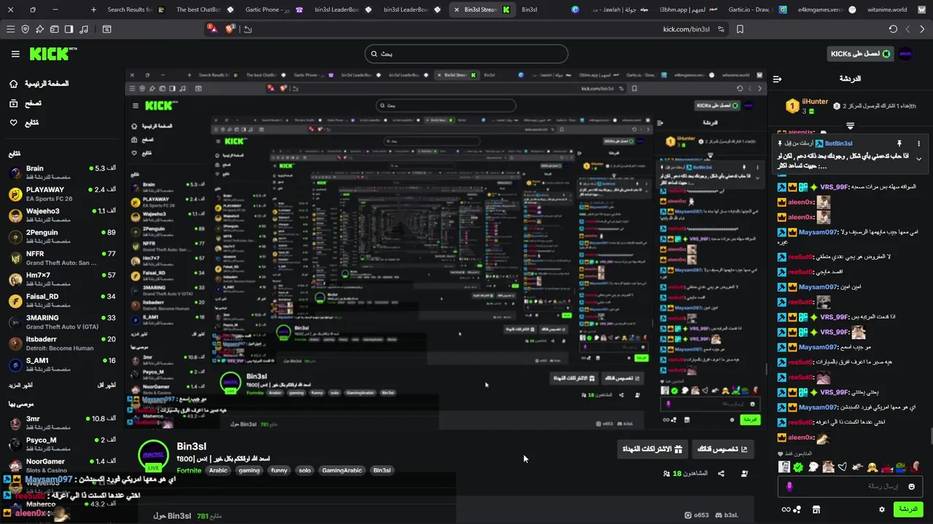
Task: Open chat settings gear icon
Action: 881,509
